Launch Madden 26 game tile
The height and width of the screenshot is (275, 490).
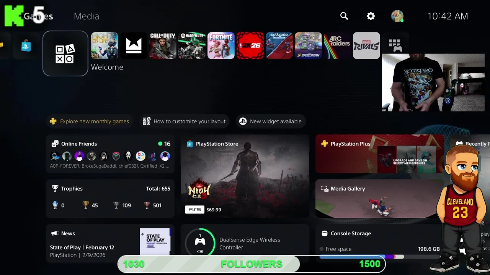[192, 45]
